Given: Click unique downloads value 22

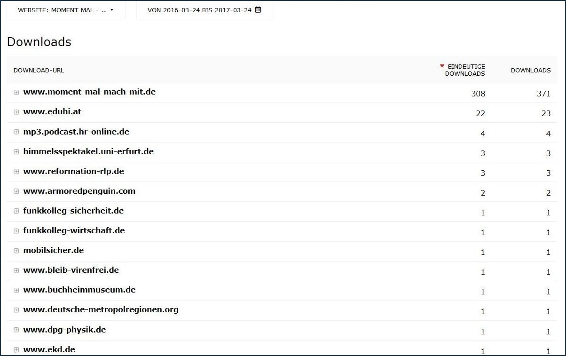Looking at the screenshot, I should pos(480,113).
